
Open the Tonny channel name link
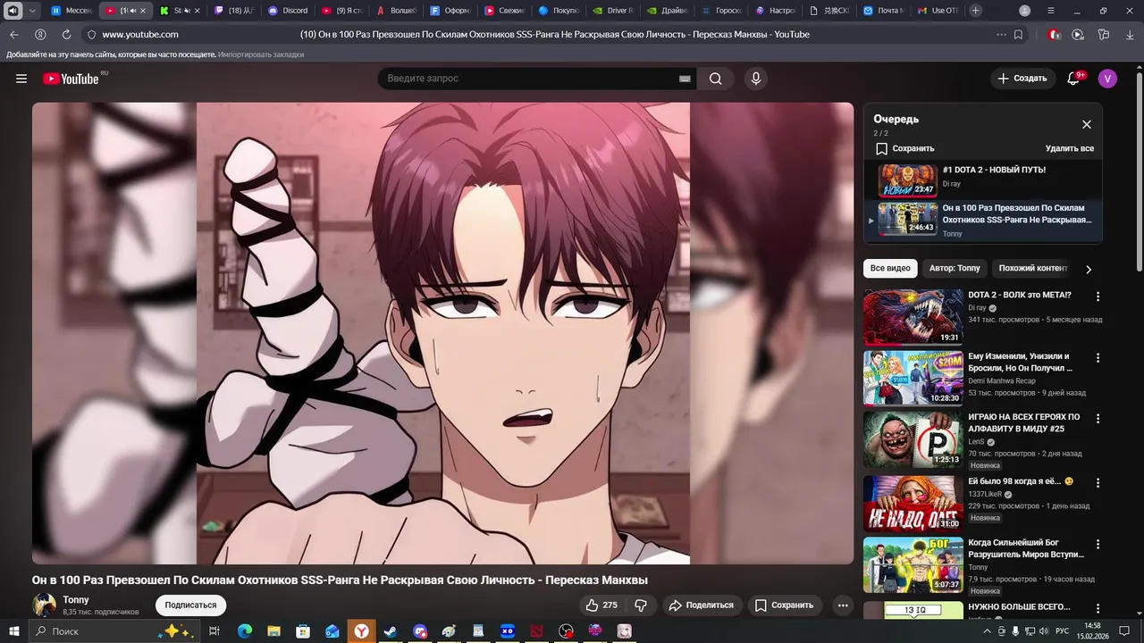[x=76, y=600]
